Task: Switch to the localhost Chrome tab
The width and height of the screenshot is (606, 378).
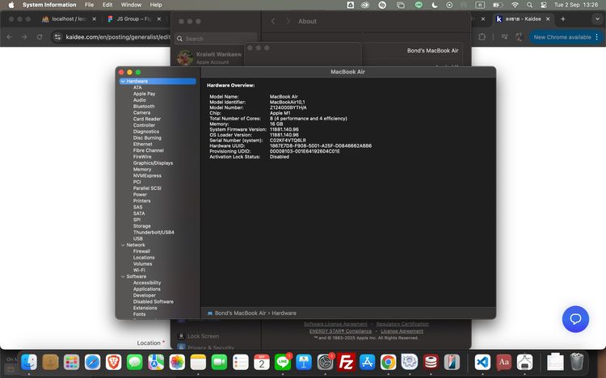Action: 69,19
